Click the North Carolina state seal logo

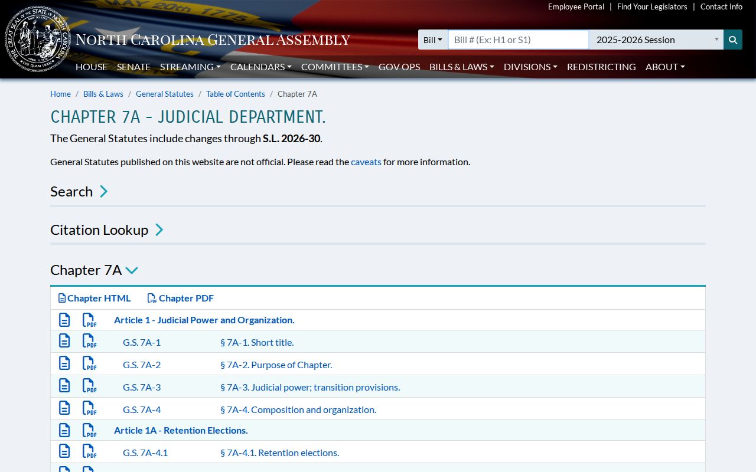pyautogui.click(x=38, y=40)
